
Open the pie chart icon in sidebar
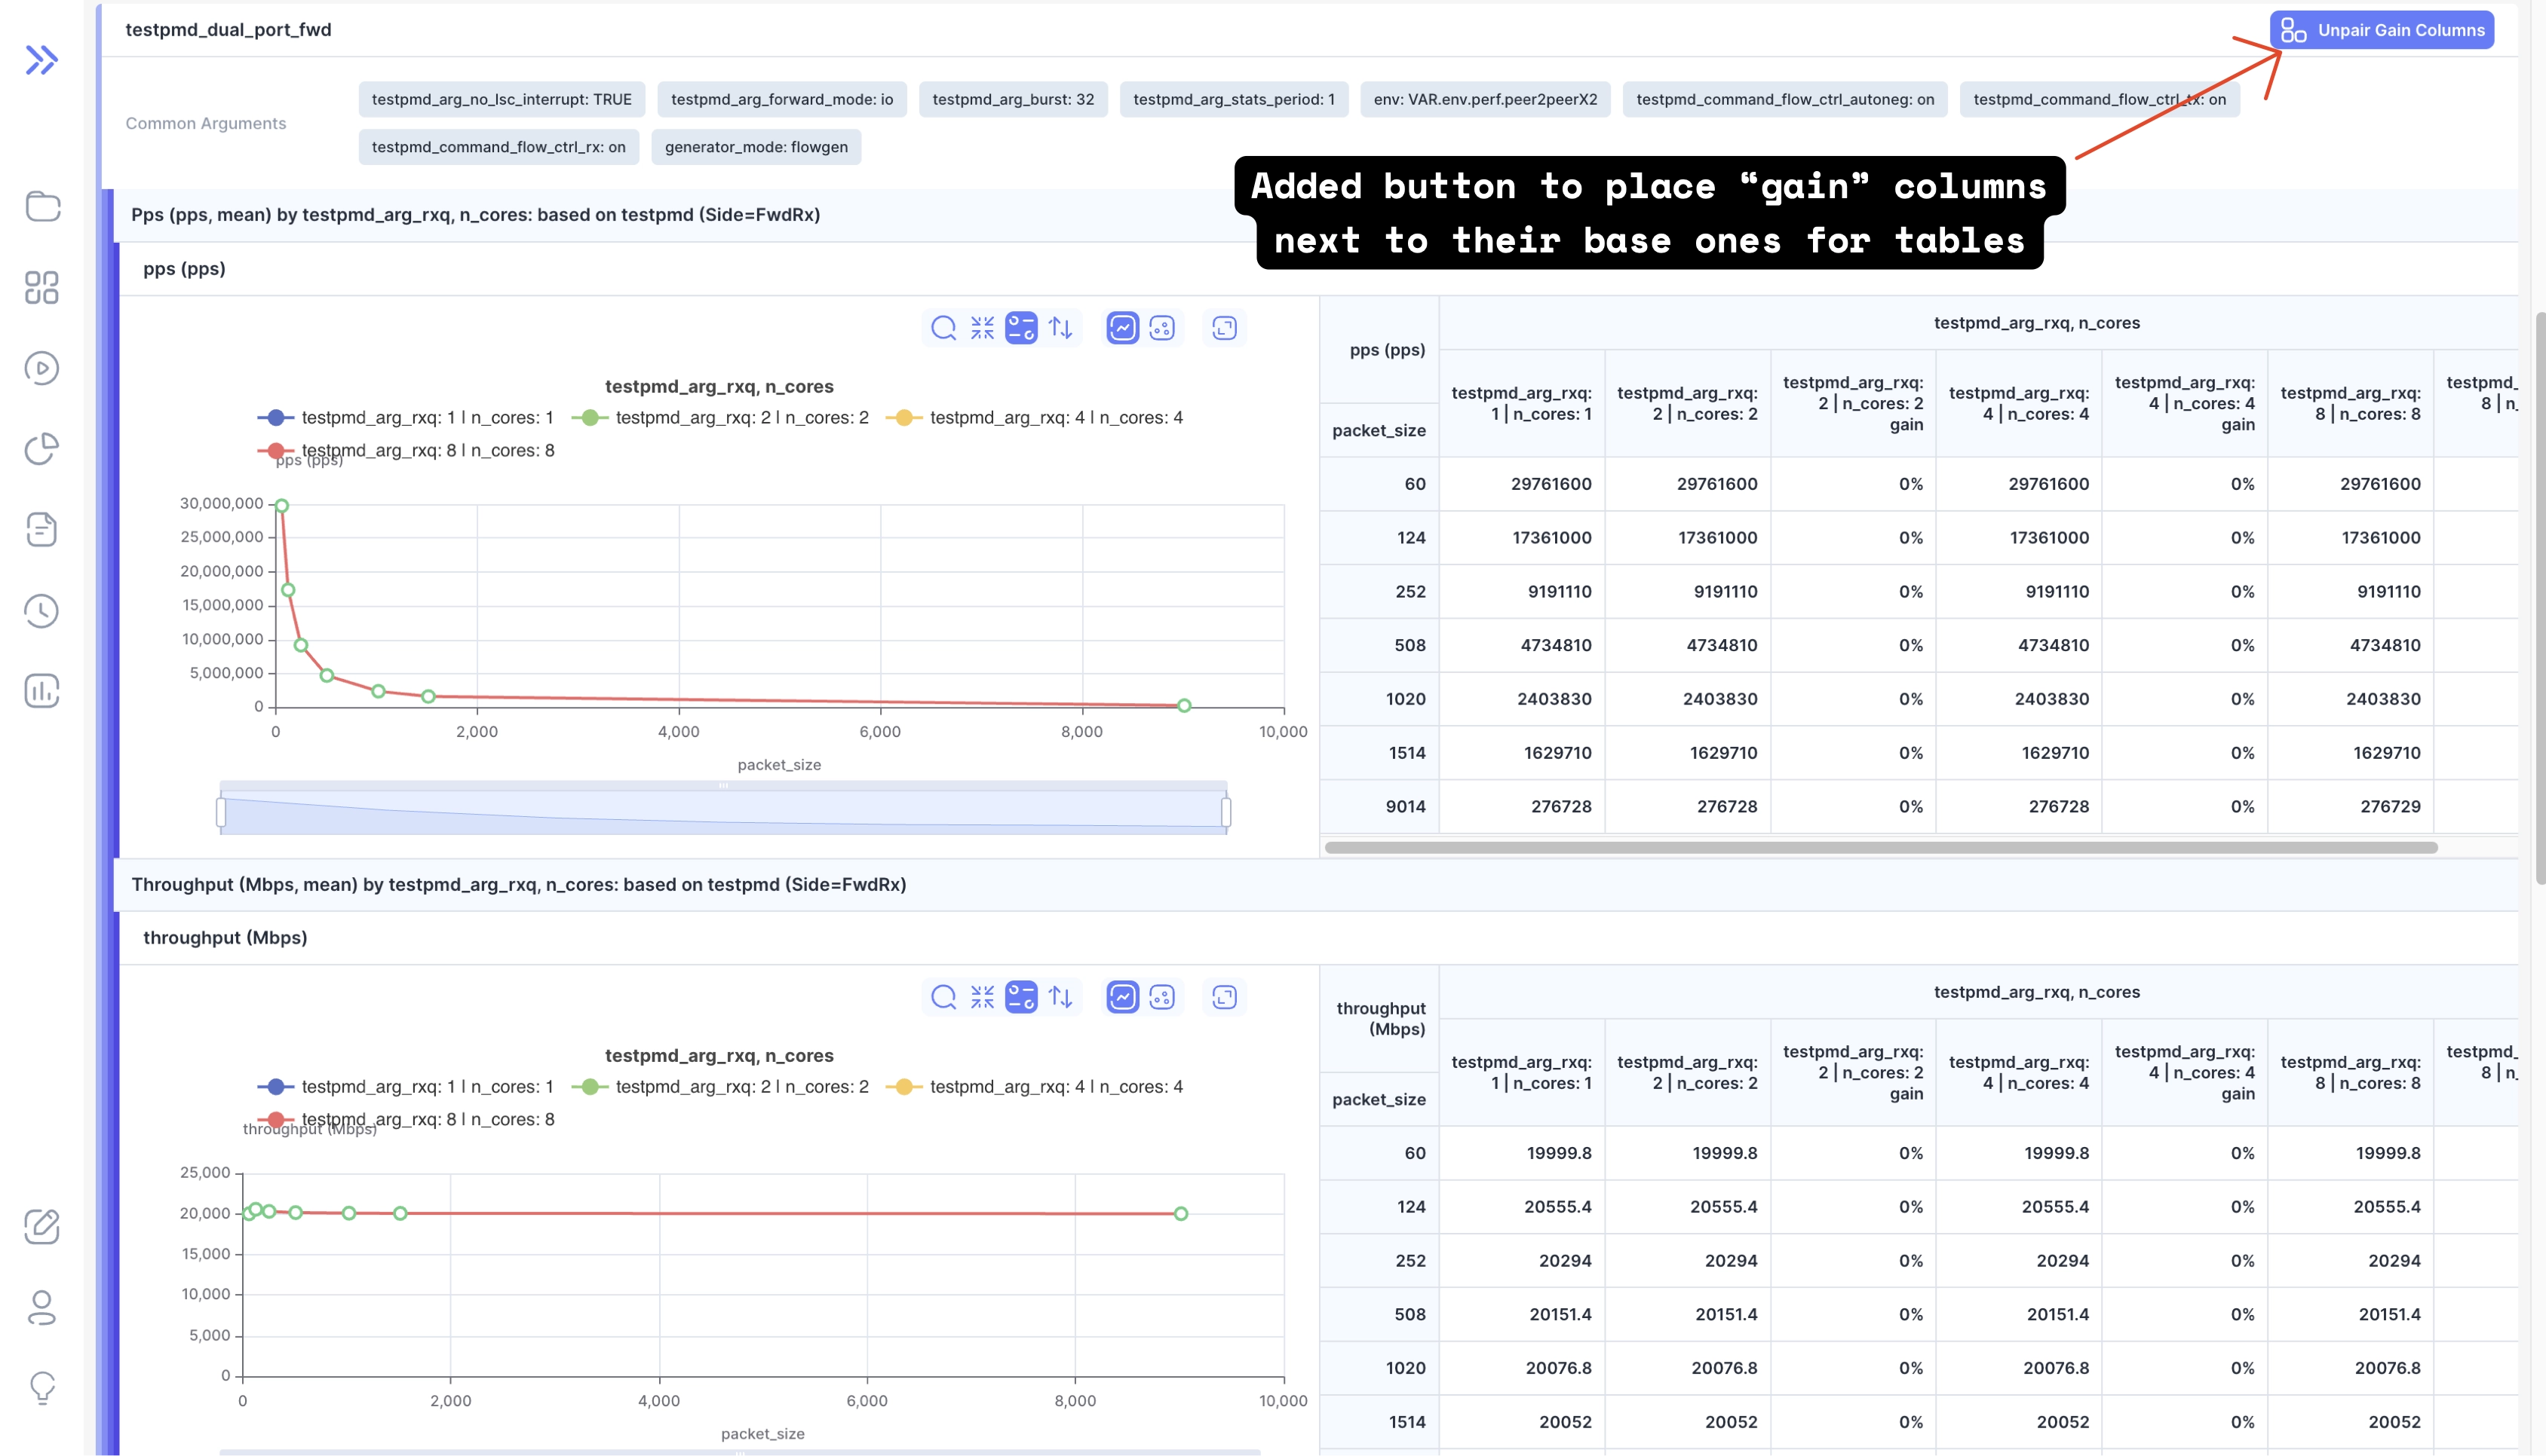pos(42,449)
